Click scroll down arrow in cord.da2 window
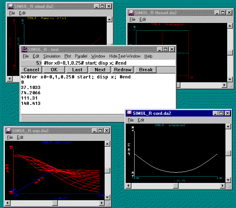 point(228,180)
